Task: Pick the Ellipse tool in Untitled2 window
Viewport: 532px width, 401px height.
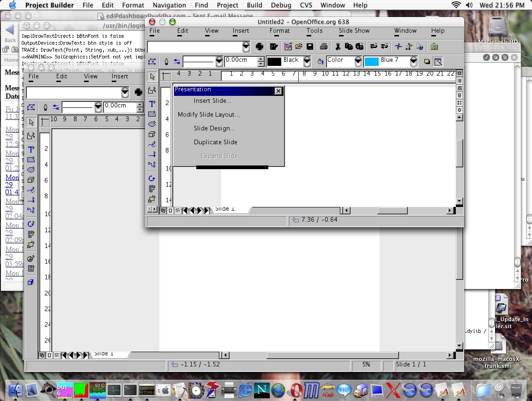Action: [152, 124]
